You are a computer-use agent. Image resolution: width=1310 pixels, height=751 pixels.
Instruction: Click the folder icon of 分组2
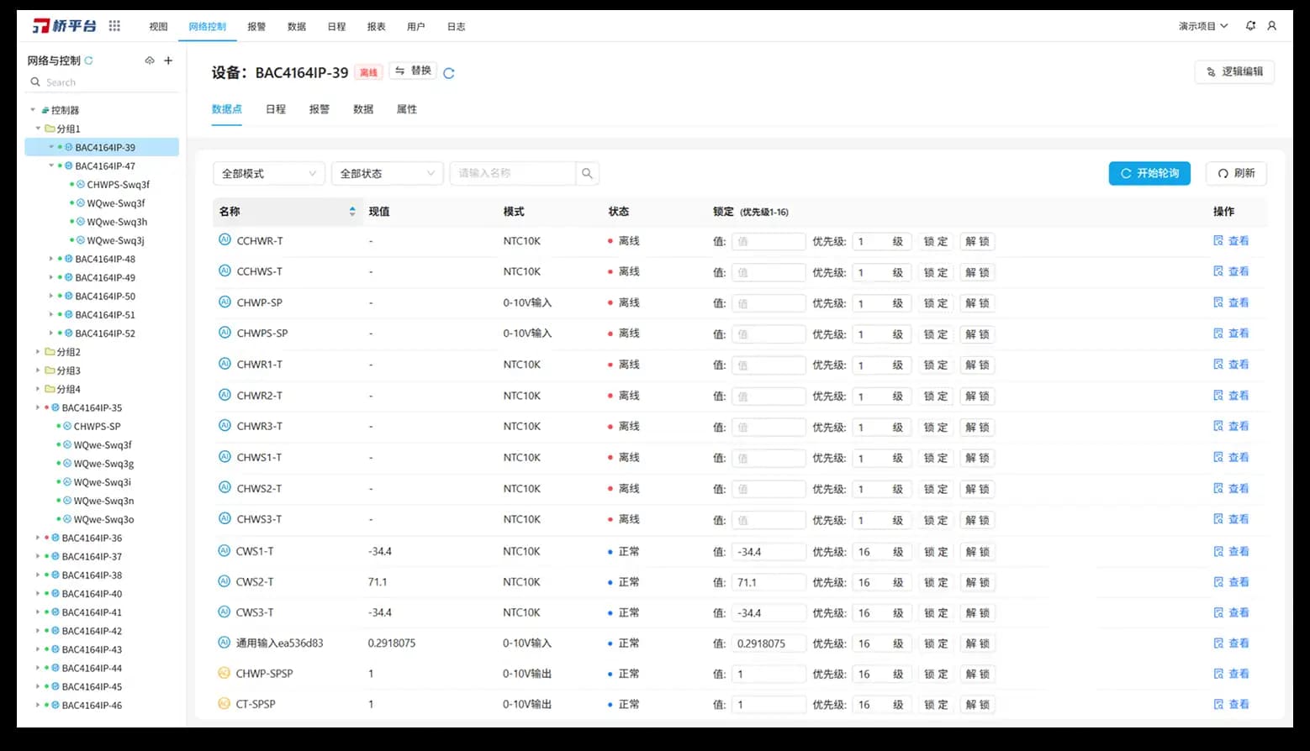[50, 352]
